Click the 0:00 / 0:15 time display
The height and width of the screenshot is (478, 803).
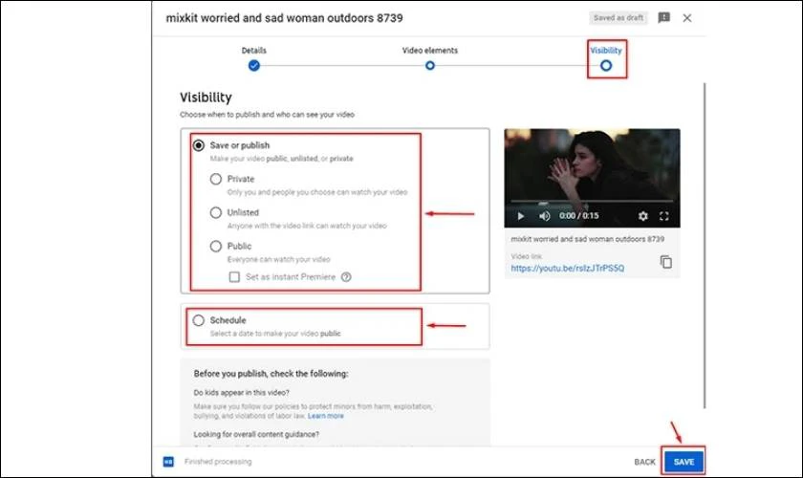(578, 216)
